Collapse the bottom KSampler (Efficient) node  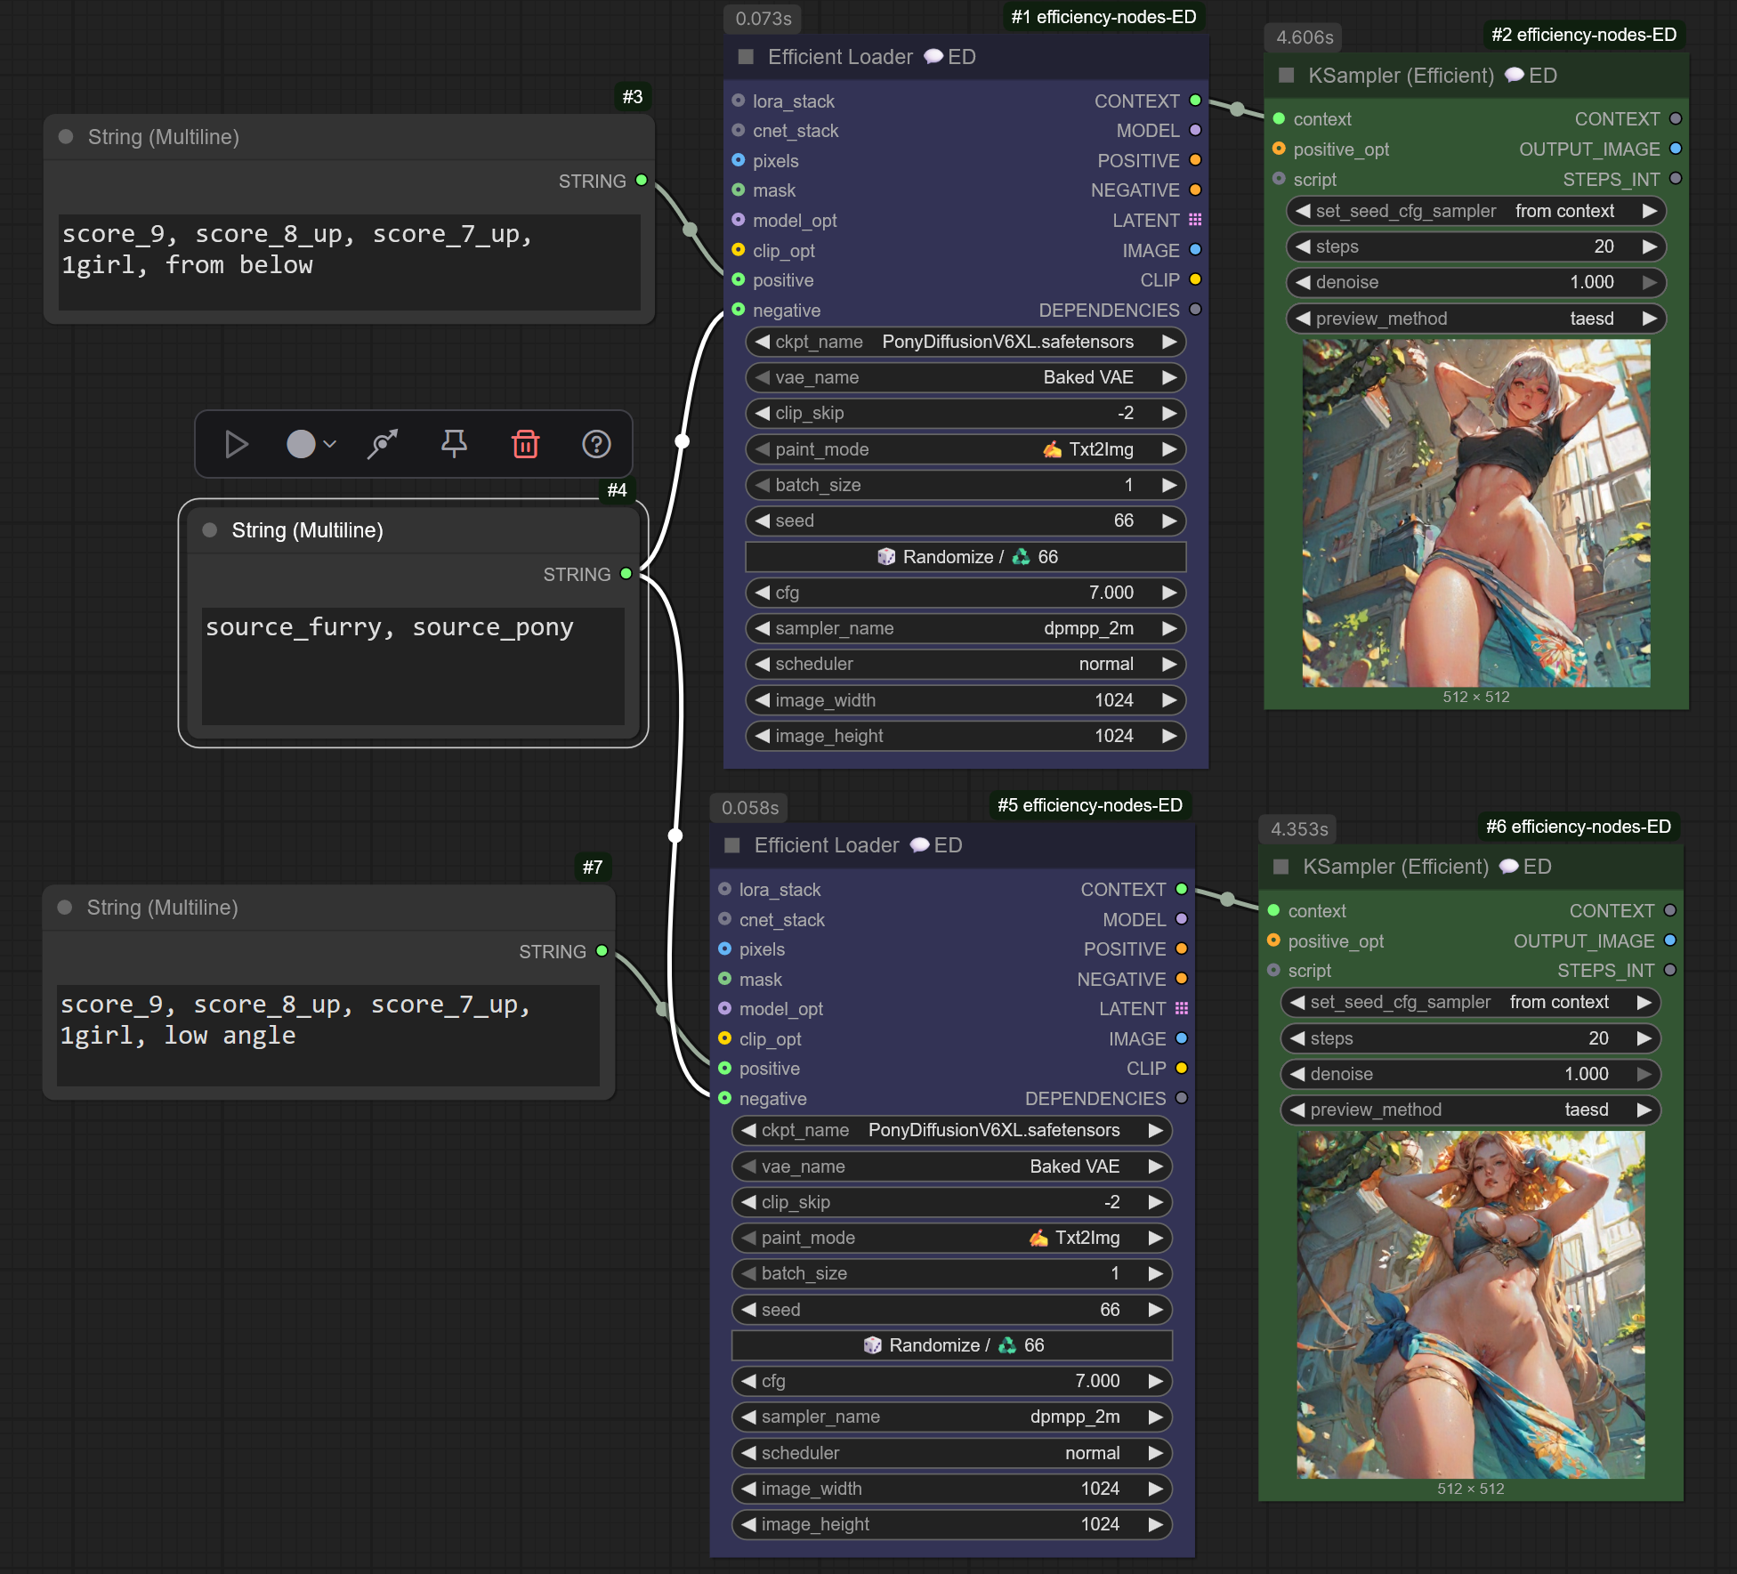[x=1281, y=867]
